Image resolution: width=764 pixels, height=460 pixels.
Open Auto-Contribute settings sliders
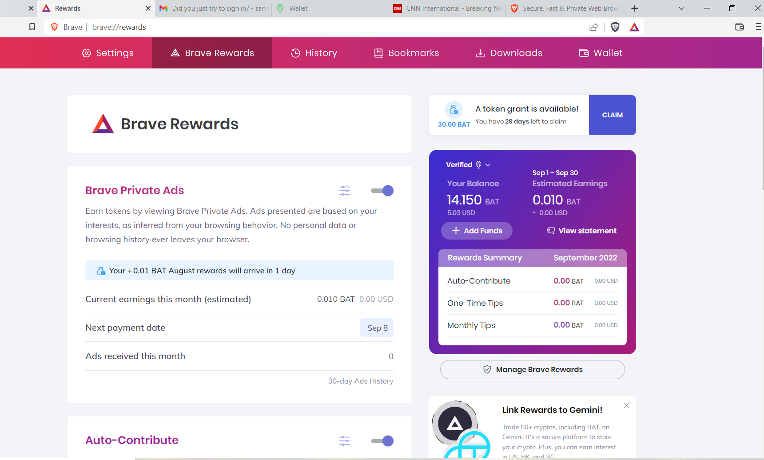345,440
